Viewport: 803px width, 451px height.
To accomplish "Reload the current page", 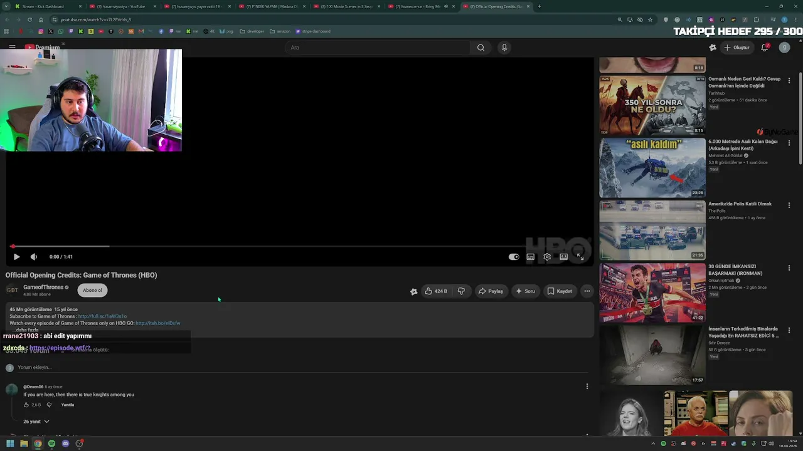I will point(29,19).
